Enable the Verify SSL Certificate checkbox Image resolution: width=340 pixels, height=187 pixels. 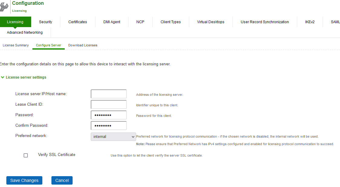(26, 155)
